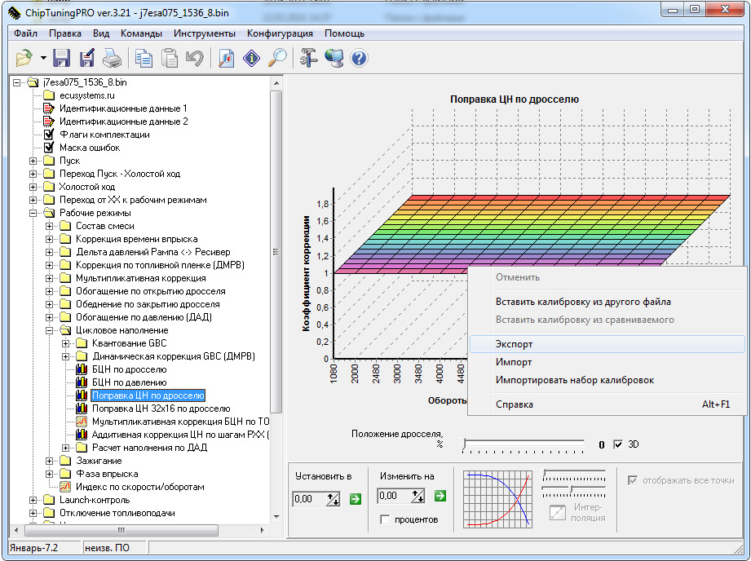Screen dimensions: 751x561
Task: Apply the 'Установить в' green arrow button
Action: pyautogui.click(x=355, y=499)
